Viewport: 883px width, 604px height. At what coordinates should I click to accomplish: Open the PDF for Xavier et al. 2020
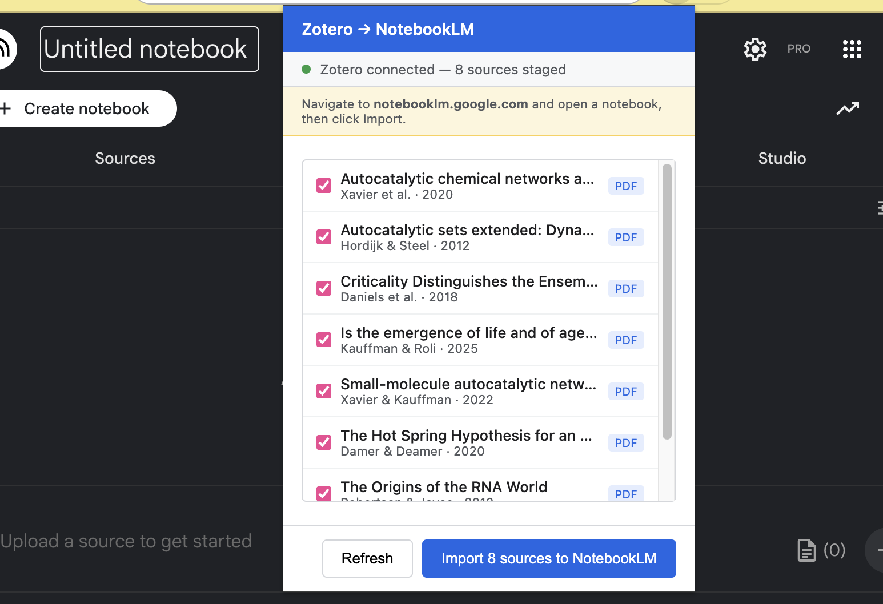[x=626, y=186]
